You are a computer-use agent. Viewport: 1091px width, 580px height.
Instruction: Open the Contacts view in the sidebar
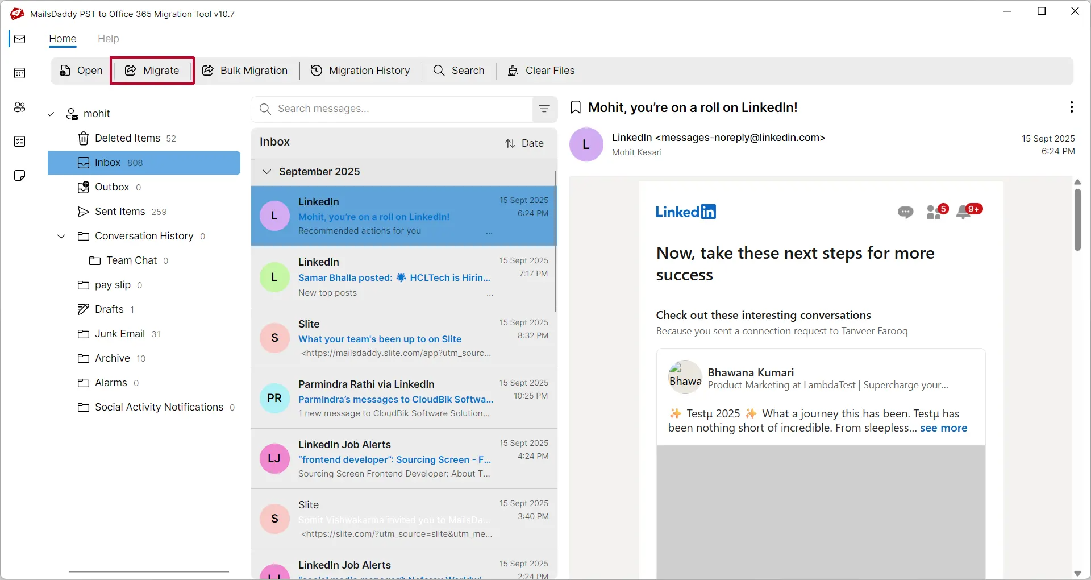[x=20, y=107]
